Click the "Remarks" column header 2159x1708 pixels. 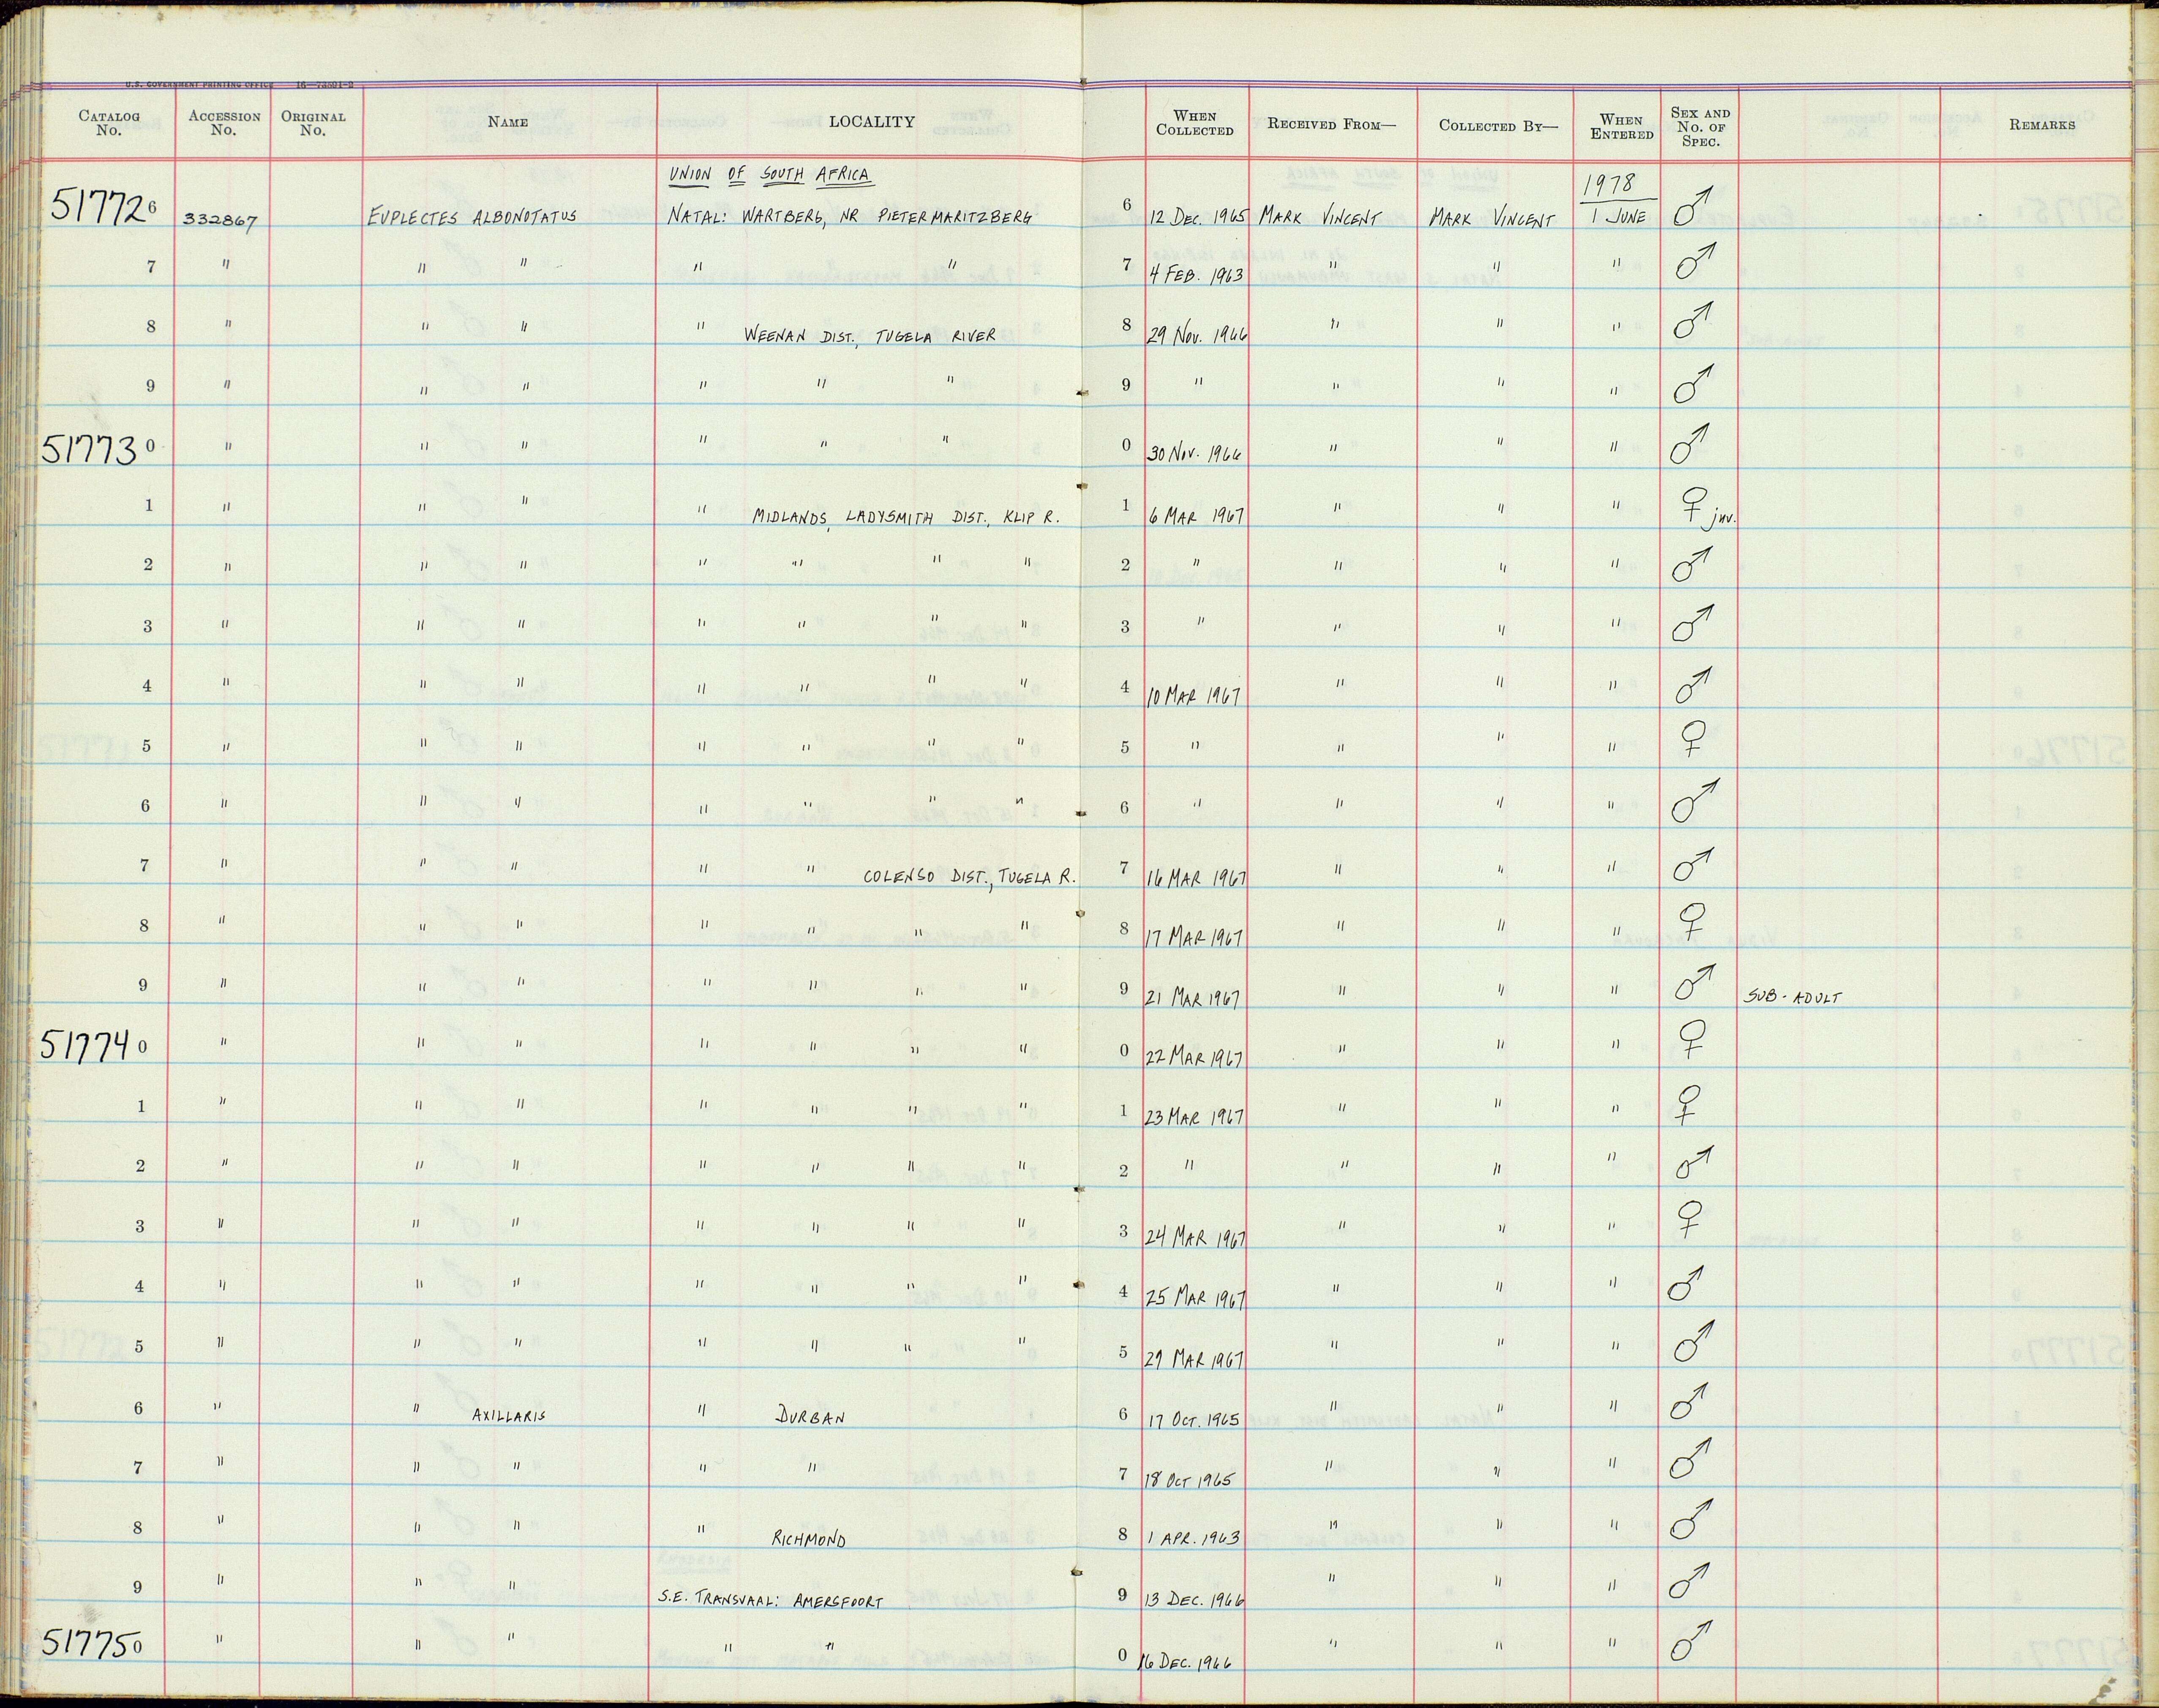[2041, 125]
